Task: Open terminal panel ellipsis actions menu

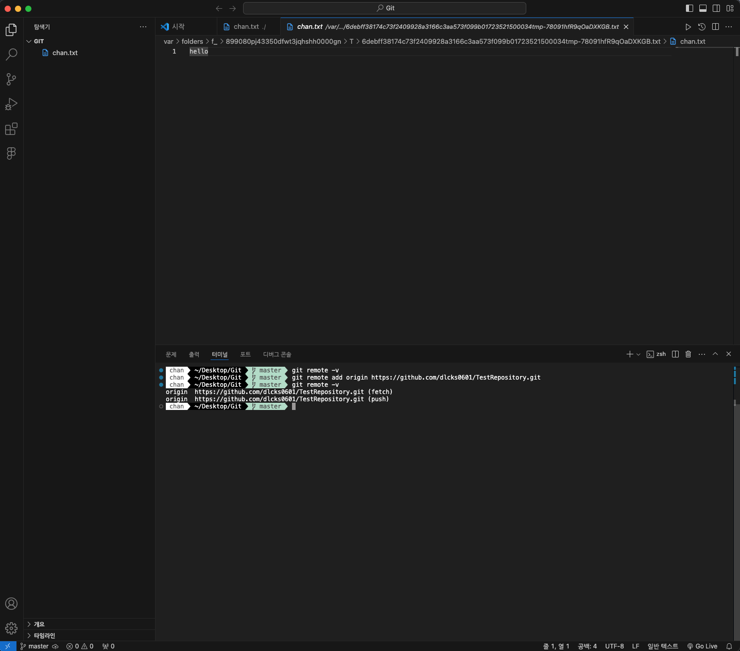Action: 702,354
